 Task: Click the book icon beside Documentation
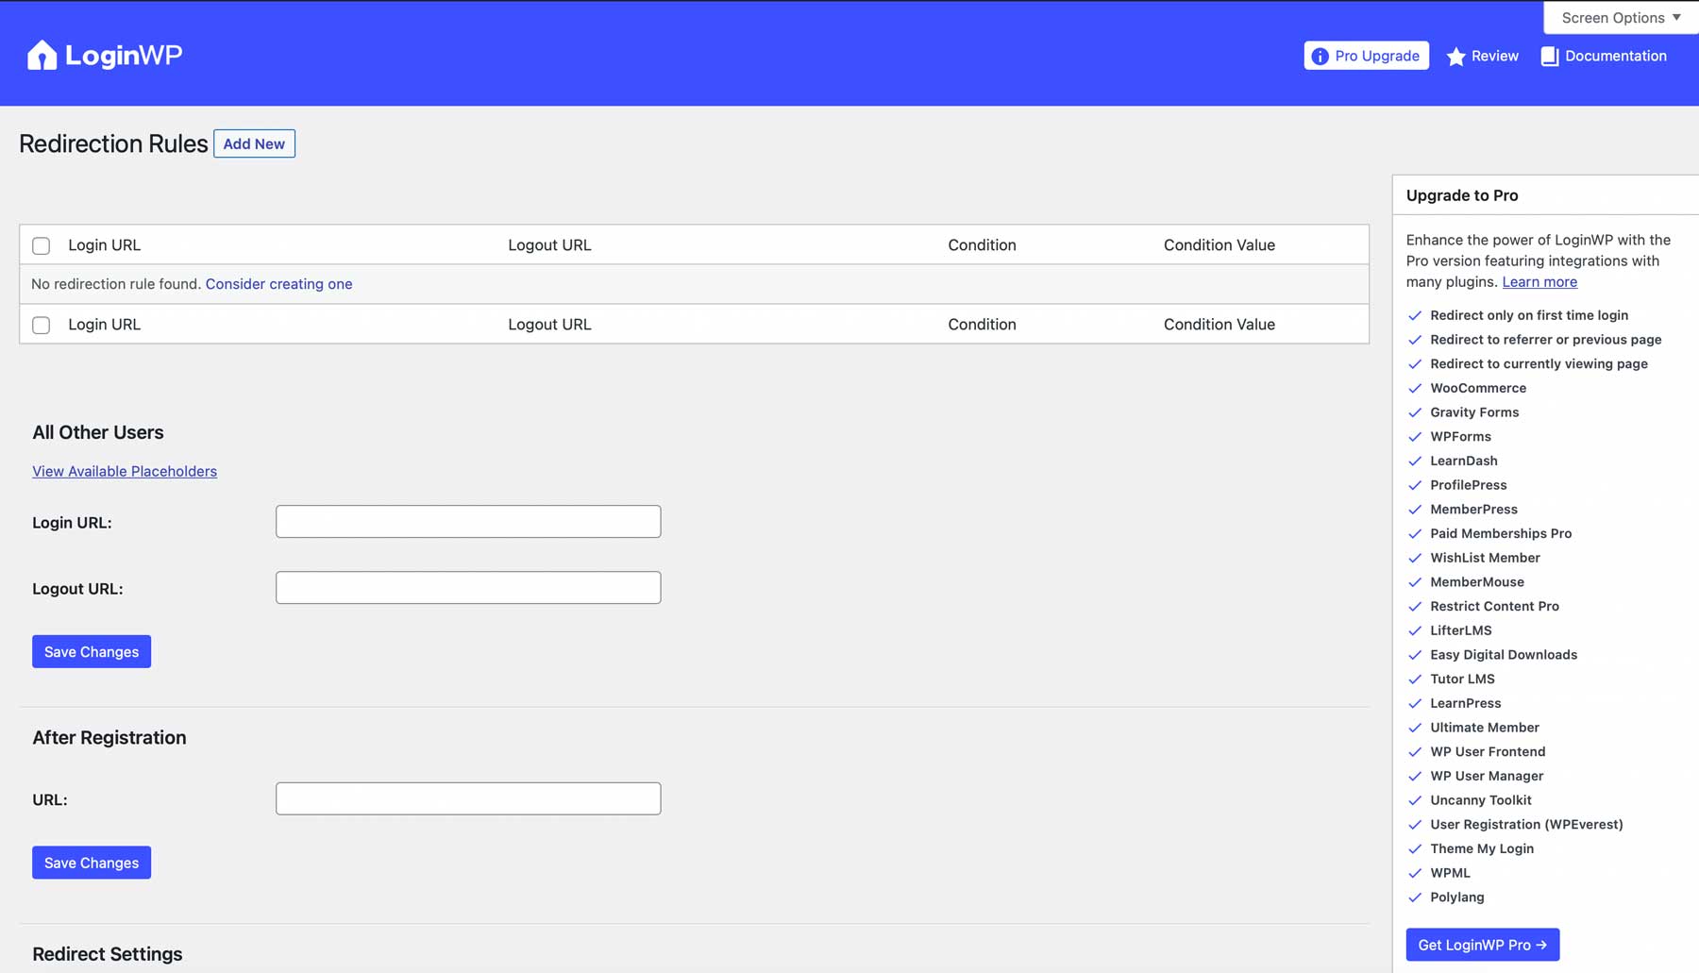coord(1550,56)
